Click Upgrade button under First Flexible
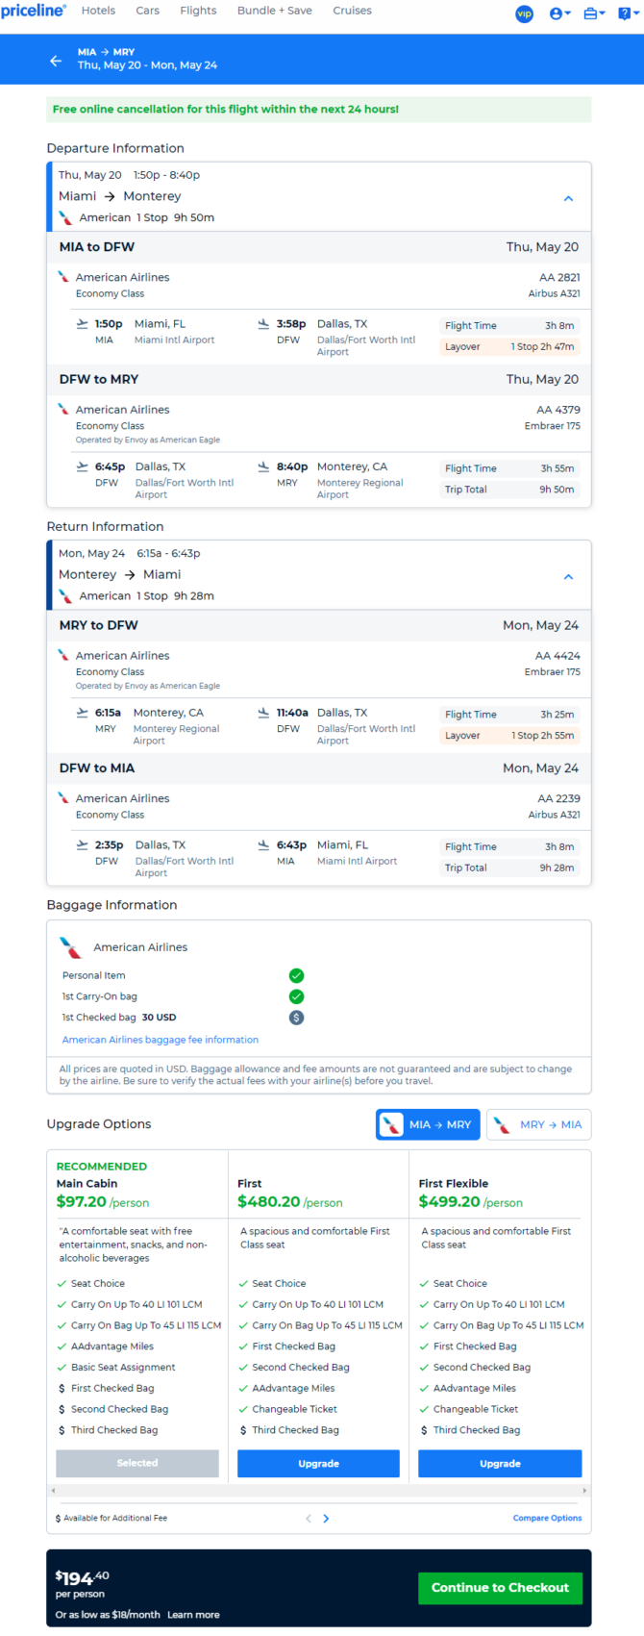This screenshot has width=644, height=1636. 500,1464
